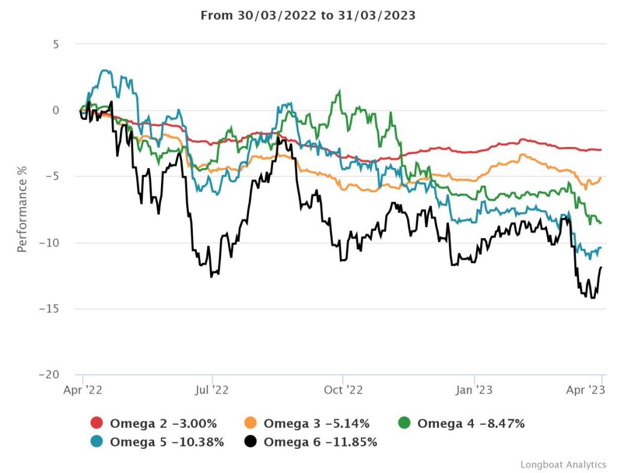Toggle the Omega 6 -11.85% series label
The image size is (617, 473).
point(320,442)
